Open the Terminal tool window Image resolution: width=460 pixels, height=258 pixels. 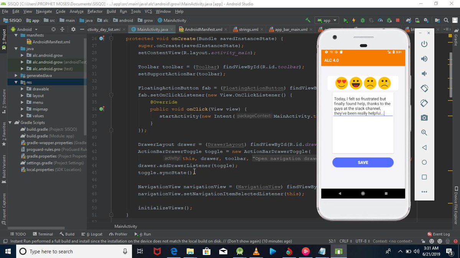coord(43,234)
